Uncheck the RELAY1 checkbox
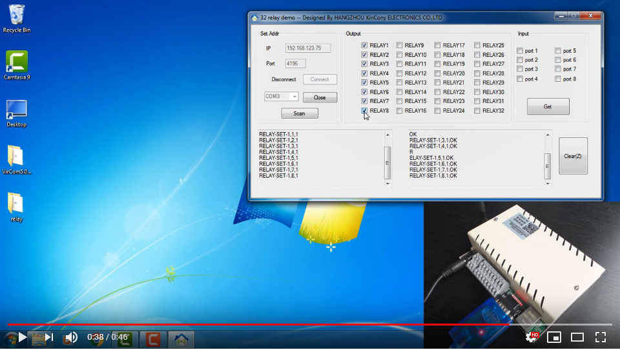The height and width of the screenshot is (350, 620). 364,45
